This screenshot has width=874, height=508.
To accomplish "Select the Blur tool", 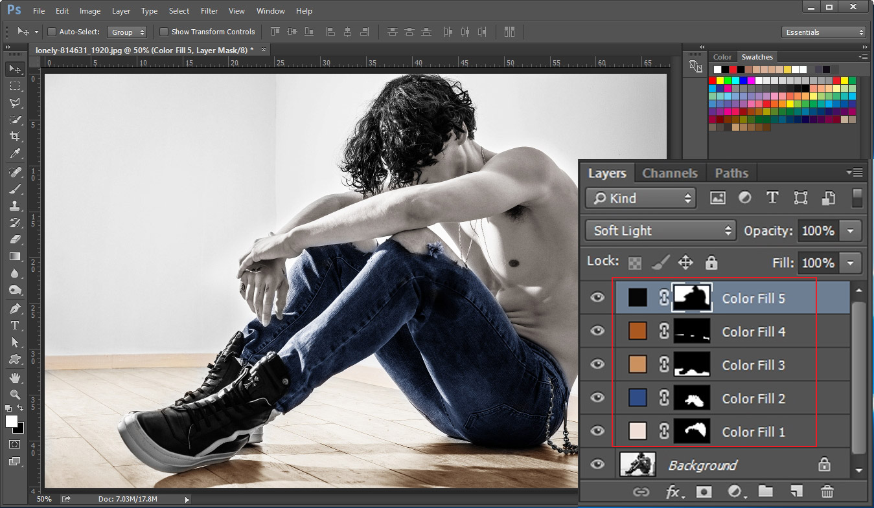I will (x=15, y=273).
